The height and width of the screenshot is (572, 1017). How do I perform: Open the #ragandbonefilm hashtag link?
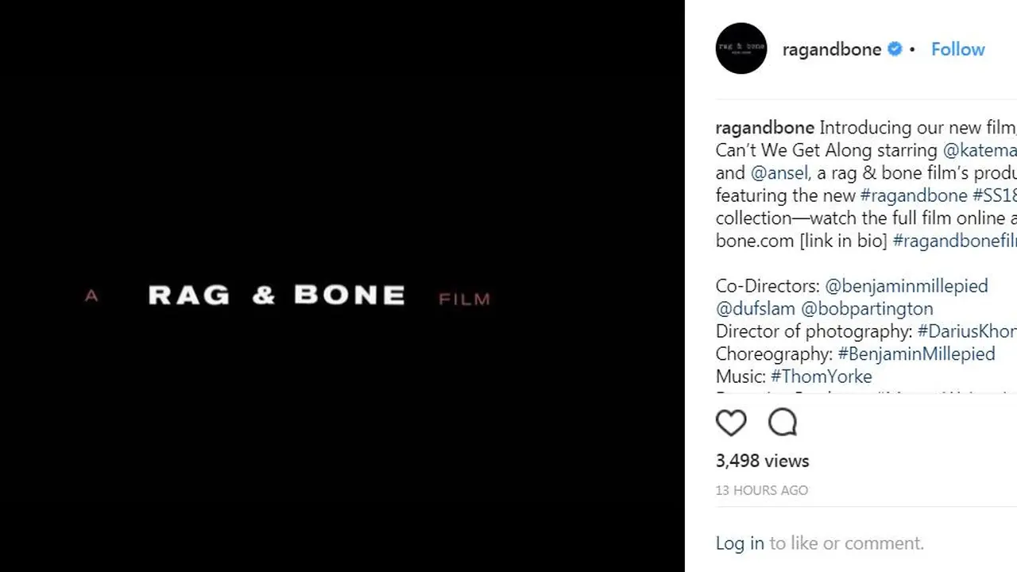[955, 241]
